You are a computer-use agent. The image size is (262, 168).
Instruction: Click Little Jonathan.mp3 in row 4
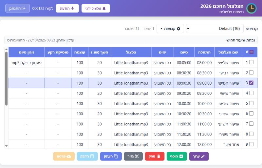[x=131, y=94]
